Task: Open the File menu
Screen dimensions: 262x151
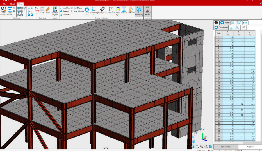Action: [4, 4]
